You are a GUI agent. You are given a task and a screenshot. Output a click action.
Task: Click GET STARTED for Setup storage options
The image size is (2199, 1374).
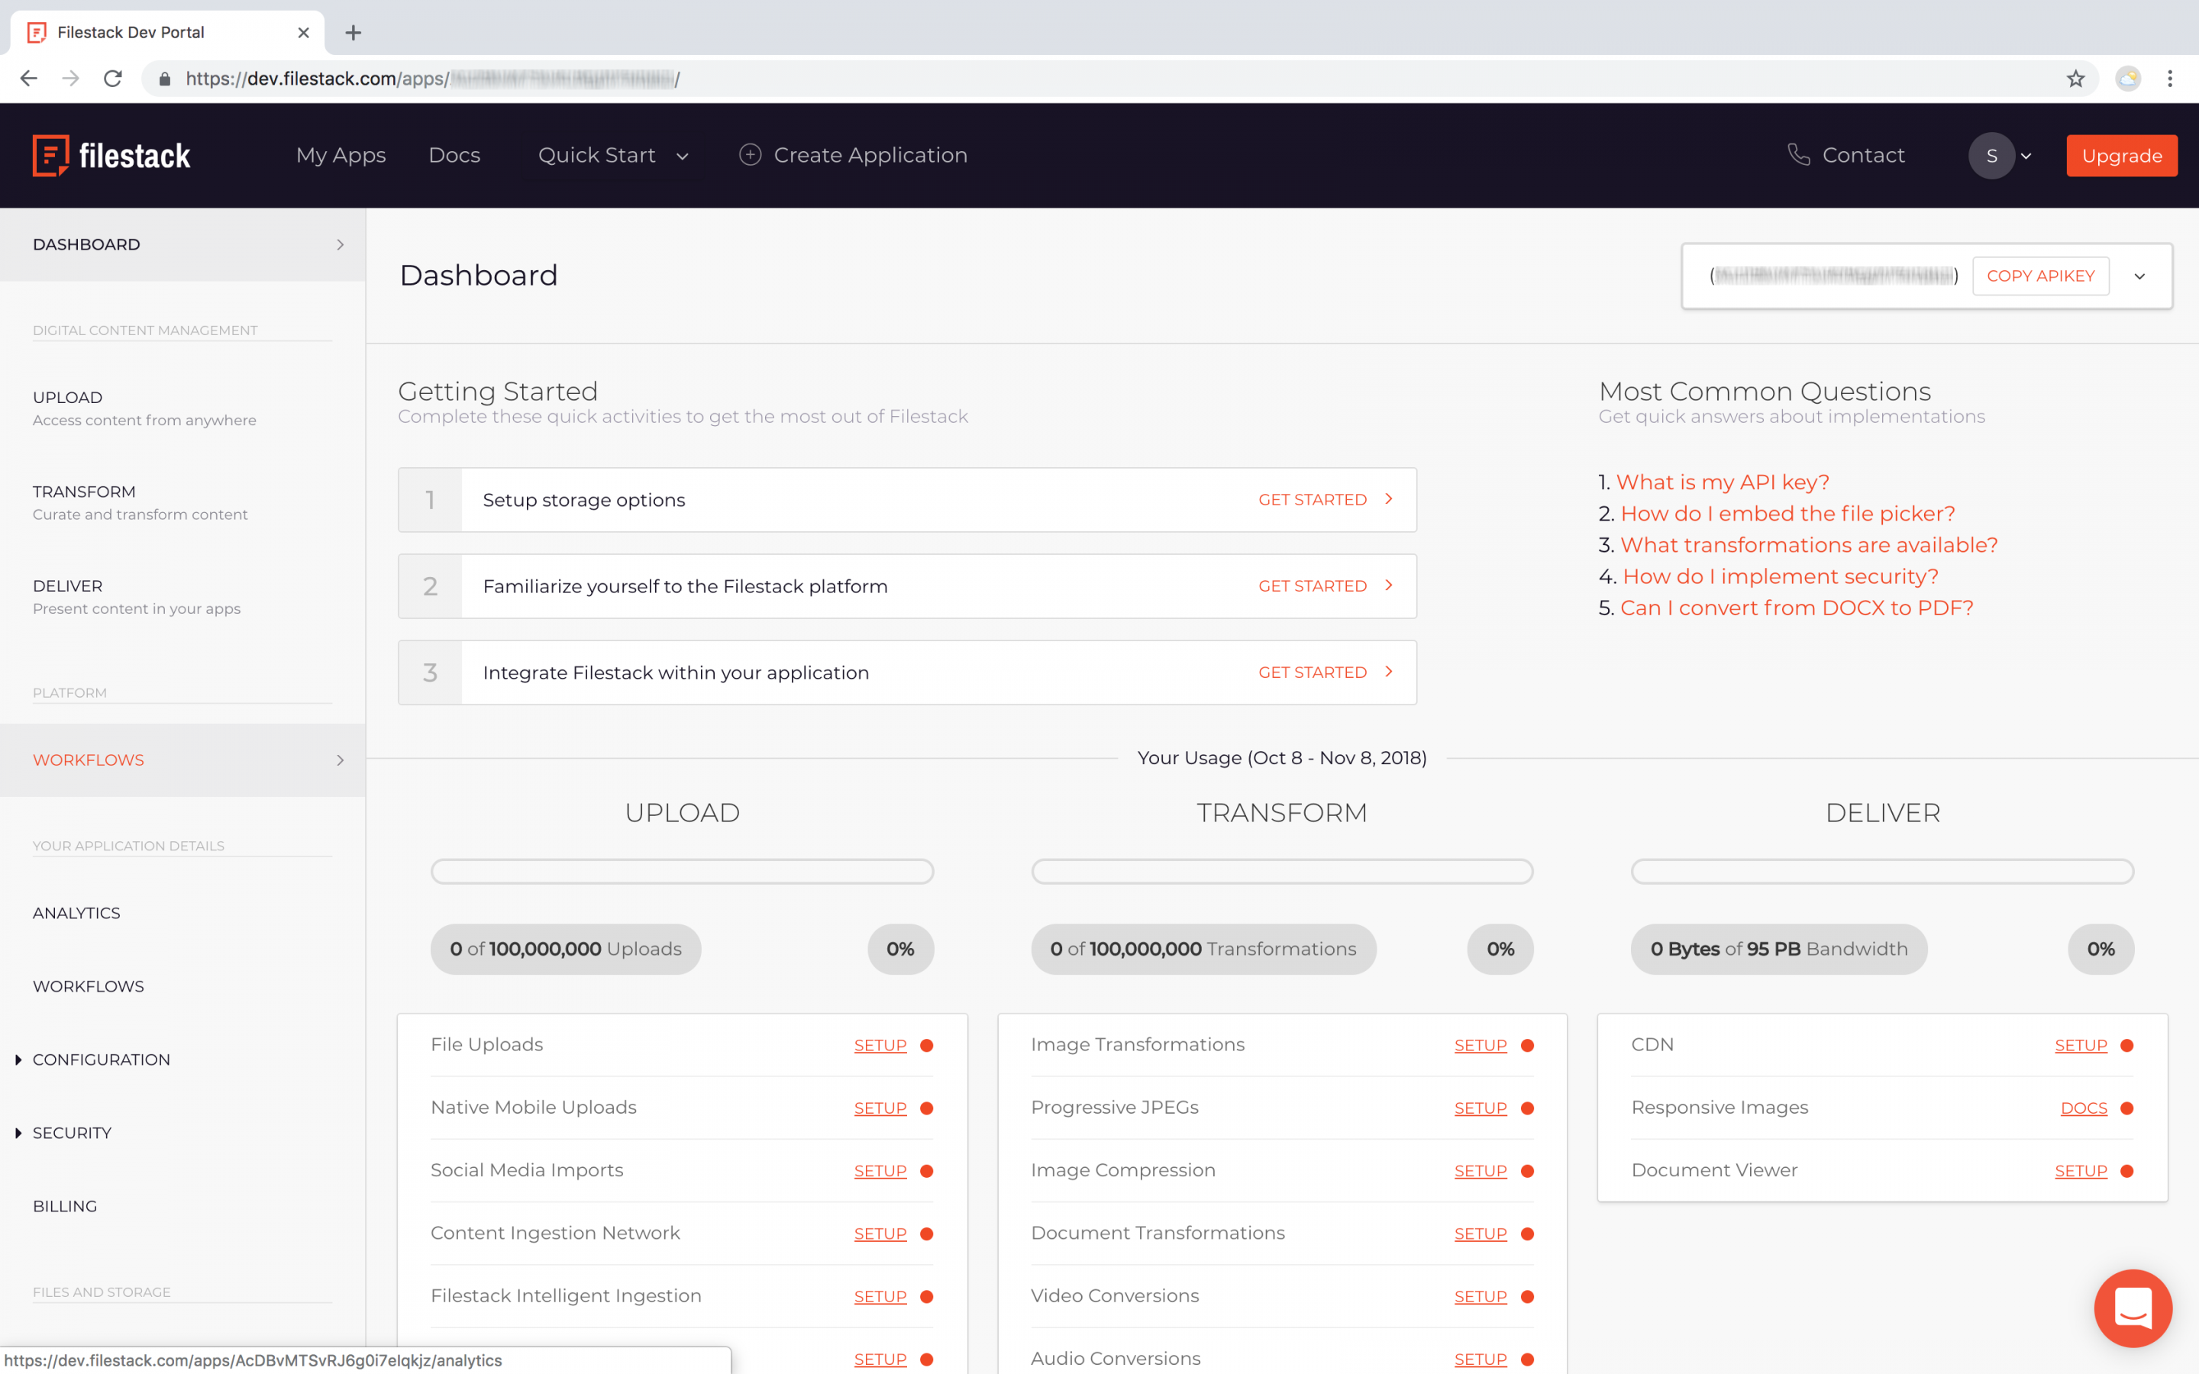[1312, 499]
